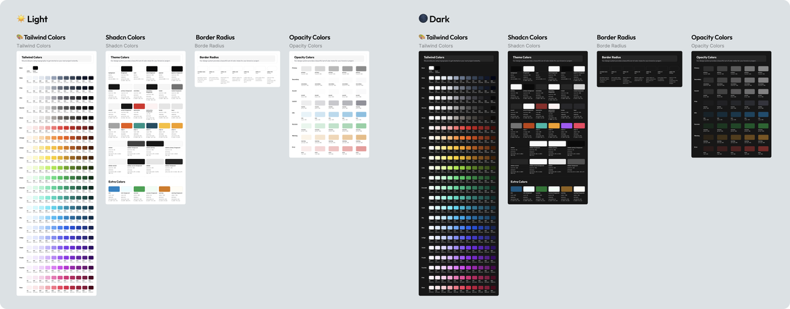Pick the purple chart swatch in dark Theme Colors

567,126
